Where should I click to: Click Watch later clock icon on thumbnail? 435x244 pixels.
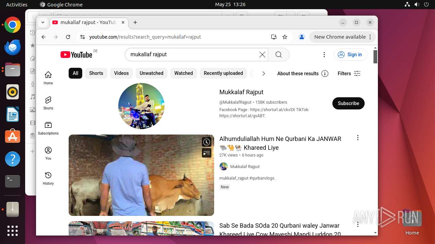click(207, 142)
